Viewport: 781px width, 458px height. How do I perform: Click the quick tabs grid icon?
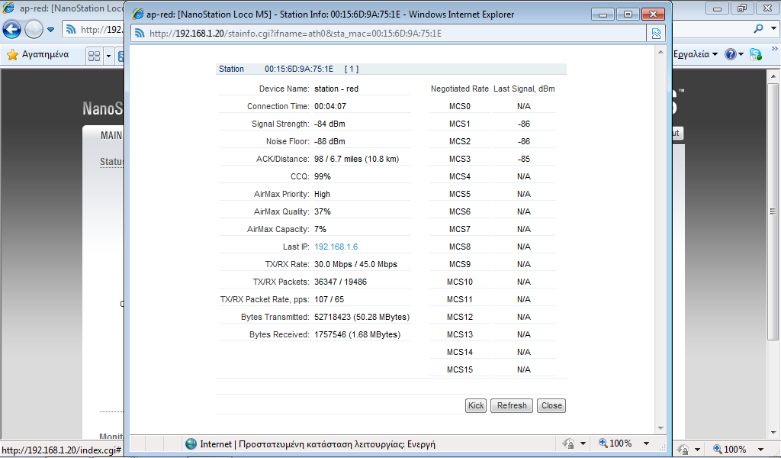click(94, 56)
